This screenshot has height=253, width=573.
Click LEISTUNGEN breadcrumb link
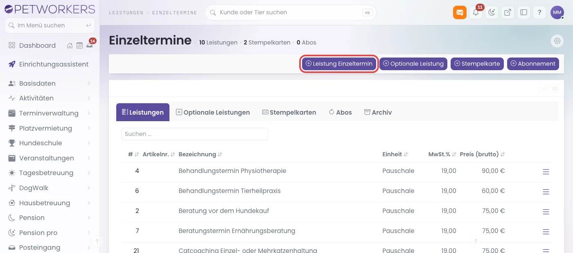point(126,13)
